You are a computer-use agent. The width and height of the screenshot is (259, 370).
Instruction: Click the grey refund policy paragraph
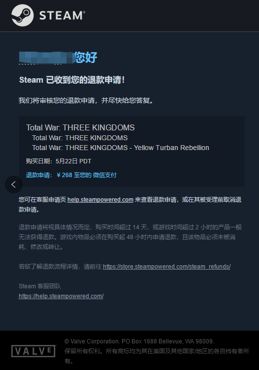[x=130, y=237]
